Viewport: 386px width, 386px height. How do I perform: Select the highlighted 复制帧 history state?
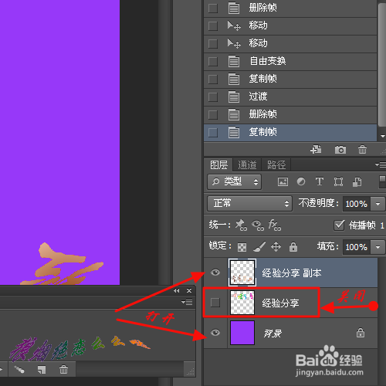290,133
